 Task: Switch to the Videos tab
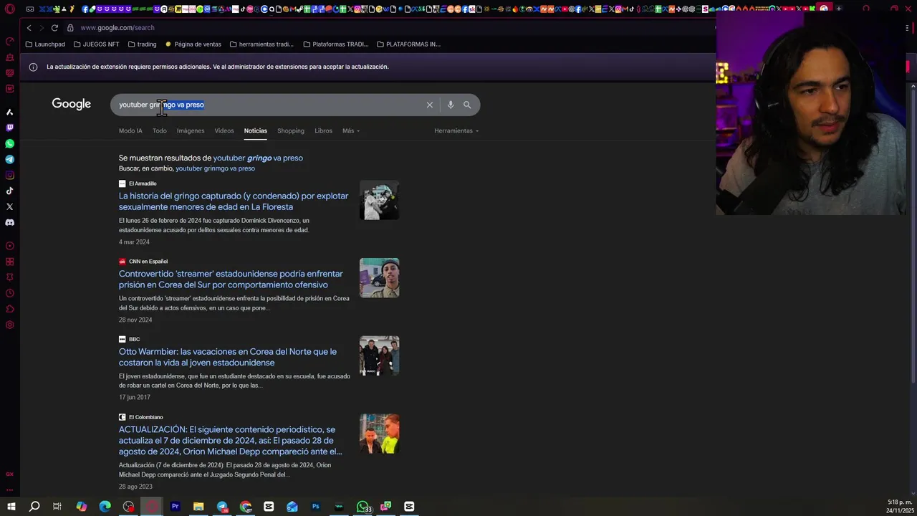(224, 130)
